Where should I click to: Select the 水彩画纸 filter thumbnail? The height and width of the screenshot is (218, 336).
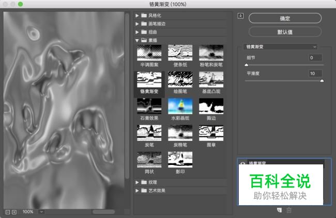pyautogui.click(x=180, y=106)
